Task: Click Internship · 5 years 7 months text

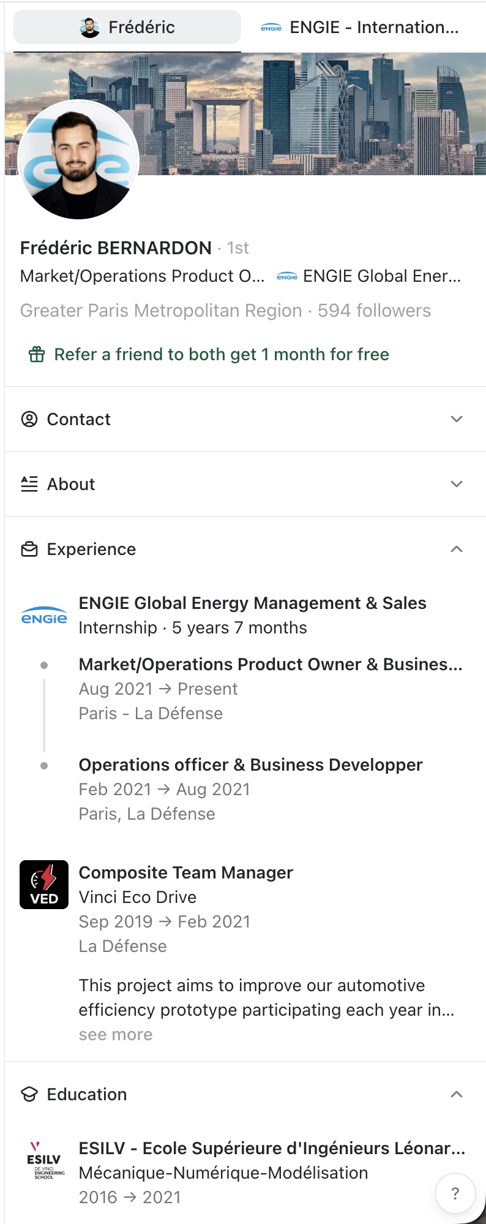Action: [x=193, y=628]
